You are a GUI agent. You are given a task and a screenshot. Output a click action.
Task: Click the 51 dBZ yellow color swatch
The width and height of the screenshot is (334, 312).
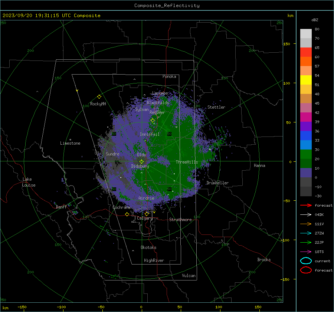306,80
